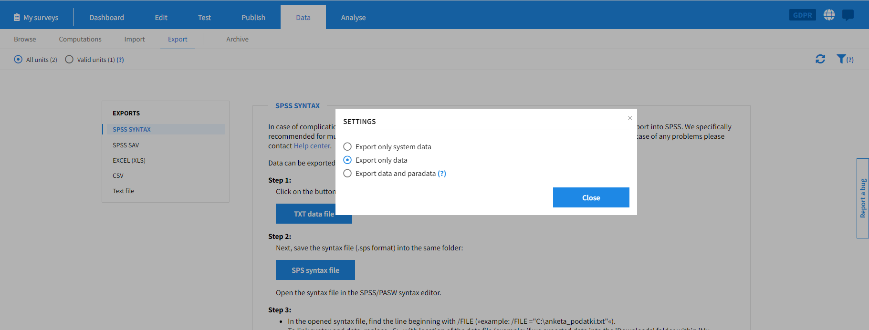Open the filter funnel icon
Screen dimensions: 869x330
[841, 59]
